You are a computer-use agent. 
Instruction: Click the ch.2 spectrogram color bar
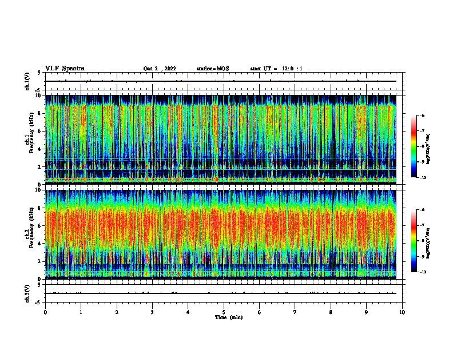(414, 241)
